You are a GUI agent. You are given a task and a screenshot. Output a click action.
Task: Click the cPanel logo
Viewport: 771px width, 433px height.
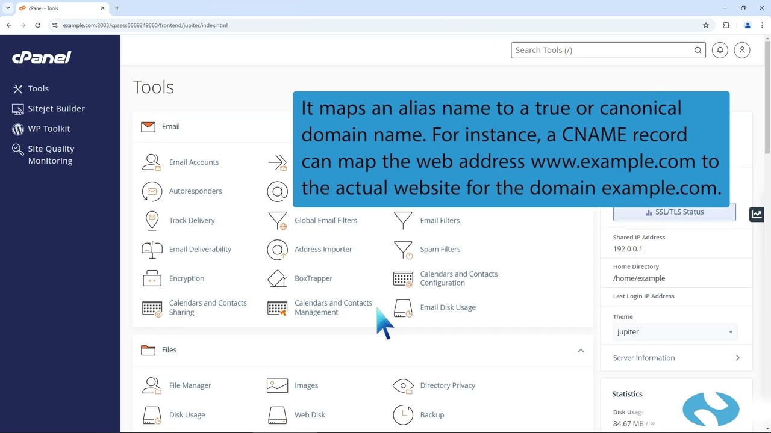42,57
